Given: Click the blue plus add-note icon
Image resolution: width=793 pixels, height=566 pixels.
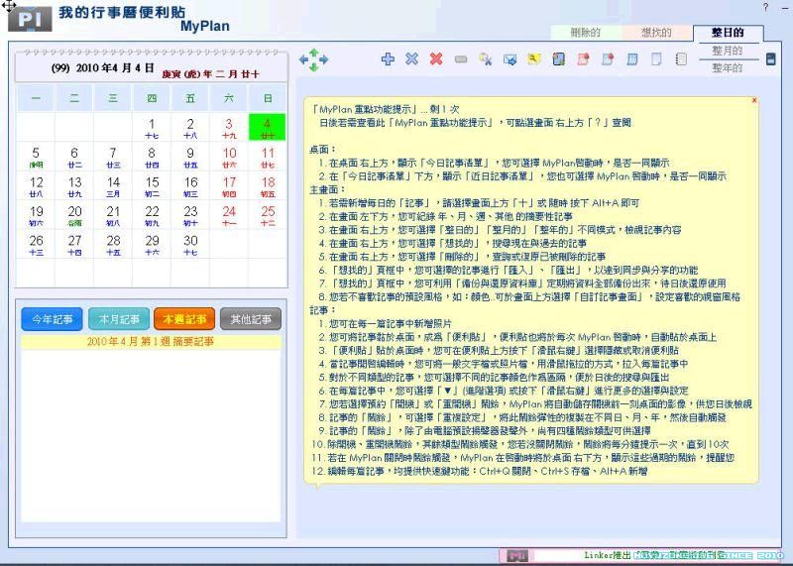Looking at the screenshot, I should [388, 58].
